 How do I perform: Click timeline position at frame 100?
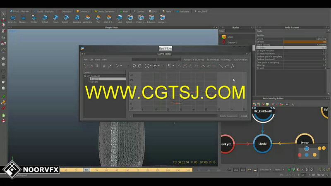click(x=127, y=170)
